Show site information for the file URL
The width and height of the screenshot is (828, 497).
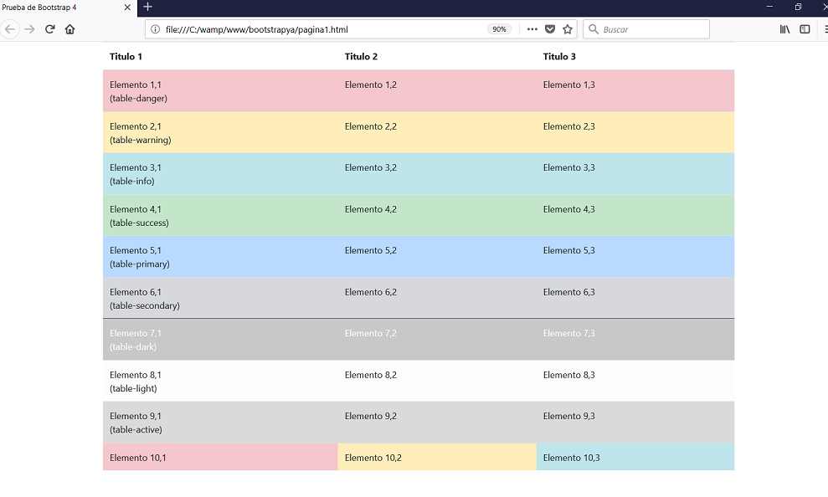(155, 29)
